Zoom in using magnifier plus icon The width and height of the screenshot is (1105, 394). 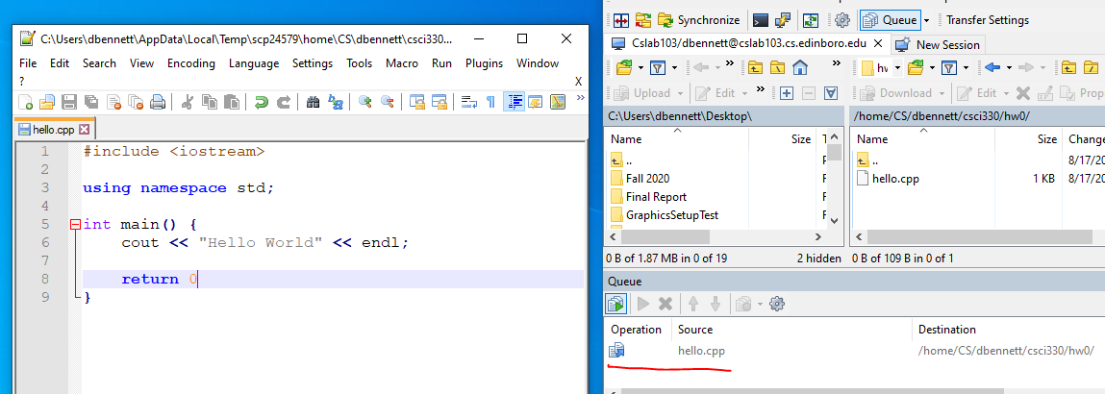pyautogui.click(x=365, y=102)
